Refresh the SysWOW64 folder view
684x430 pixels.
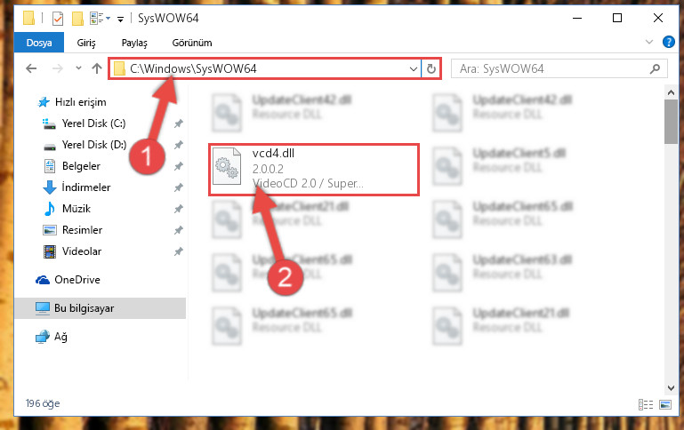pyautogui.click(x=431, y=68)
